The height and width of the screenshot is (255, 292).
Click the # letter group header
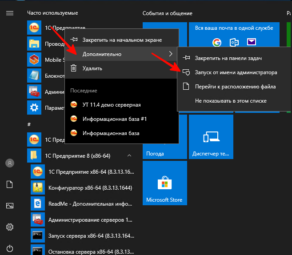(x=29, y=124)
